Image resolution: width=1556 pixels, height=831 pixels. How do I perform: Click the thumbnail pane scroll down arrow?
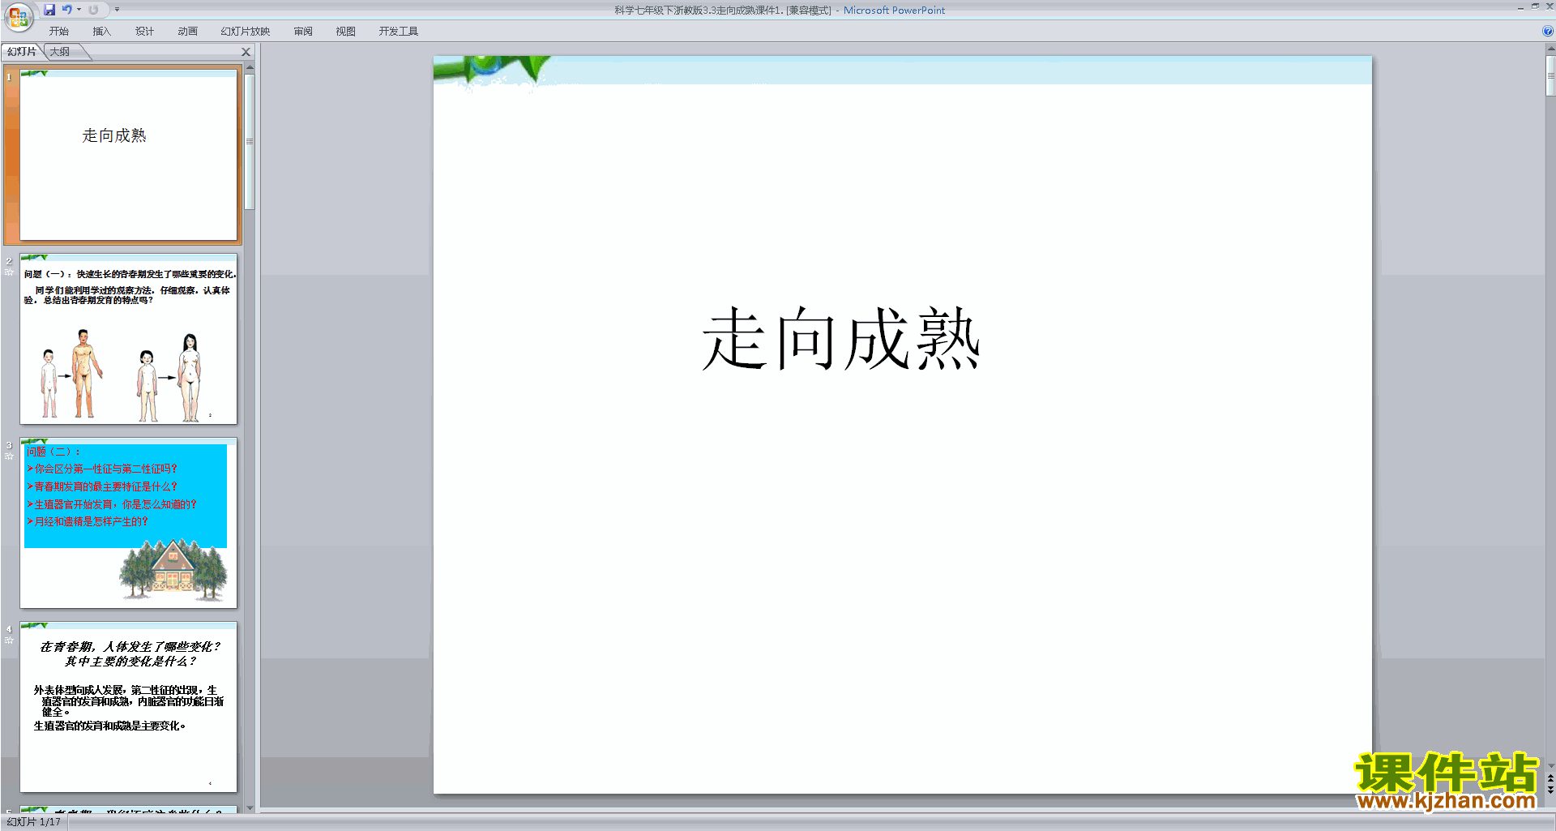click(x=250, y=807)
